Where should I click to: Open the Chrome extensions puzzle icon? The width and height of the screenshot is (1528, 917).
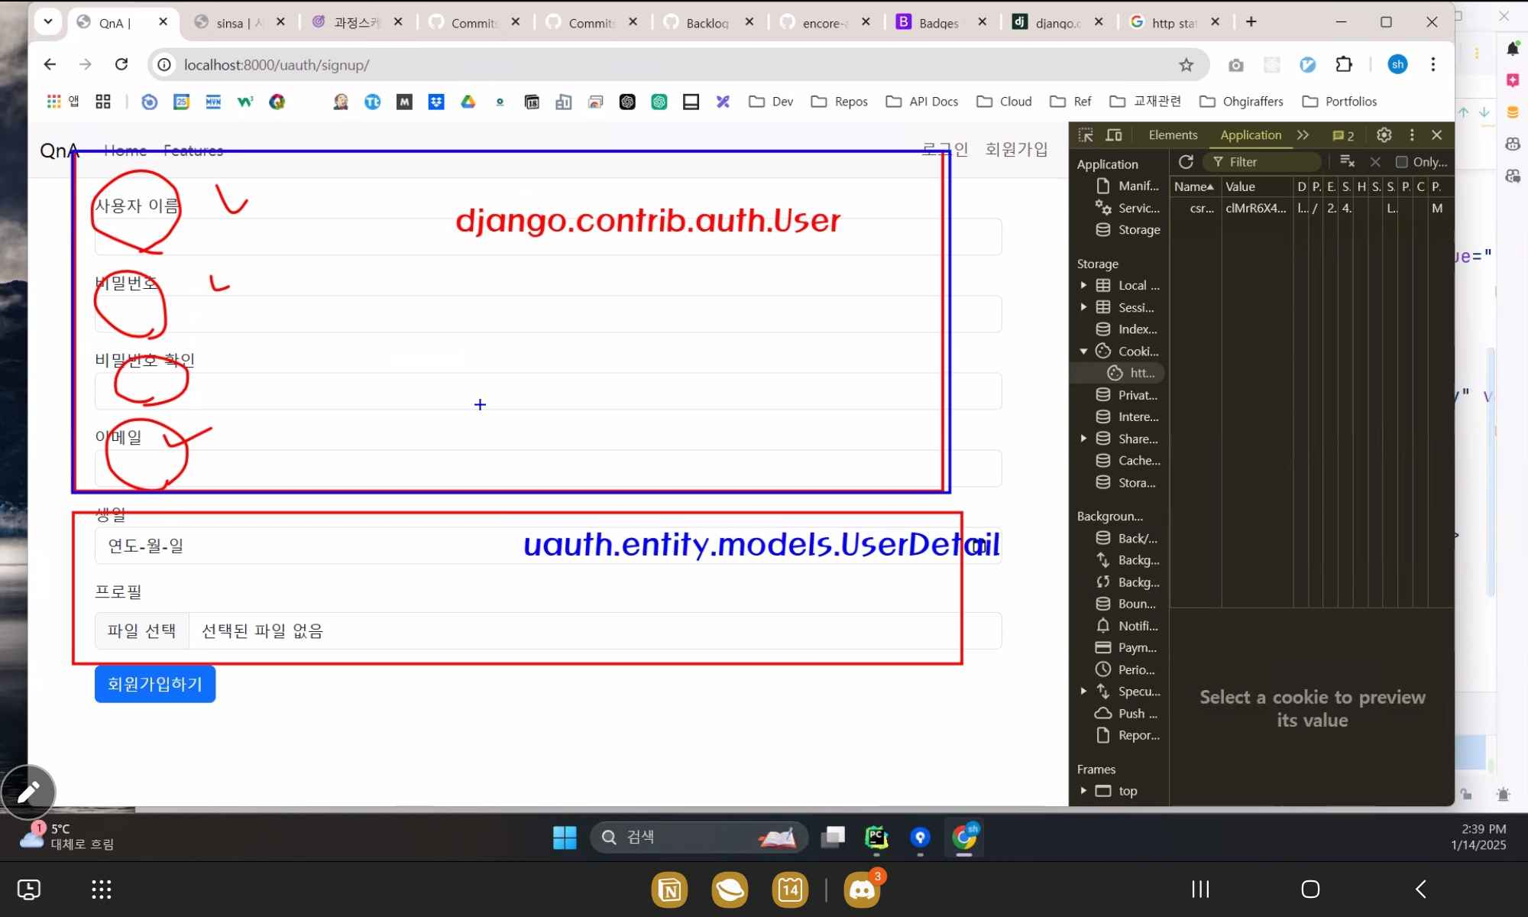tap(1344, 65)
